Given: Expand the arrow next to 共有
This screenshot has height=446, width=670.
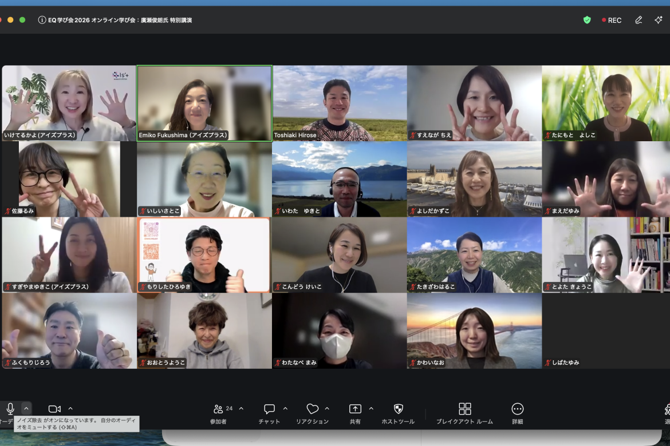Looking at the screenshot, I should (x=371, y=409).
